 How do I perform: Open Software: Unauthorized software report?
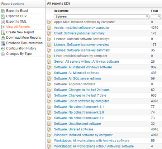[x=77, y=124]
